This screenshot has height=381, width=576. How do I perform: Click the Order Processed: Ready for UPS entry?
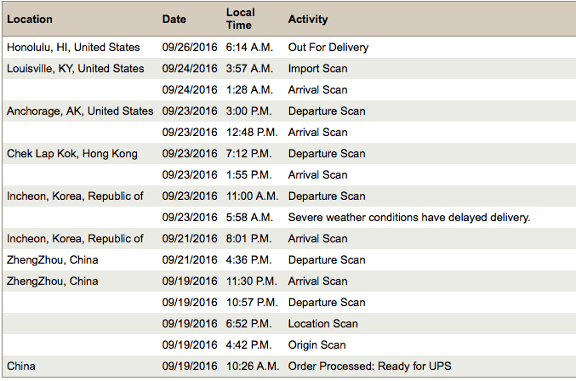click(x=369, y=367)
